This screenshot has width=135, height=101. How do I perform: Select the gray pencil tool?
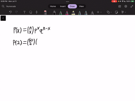92,13
